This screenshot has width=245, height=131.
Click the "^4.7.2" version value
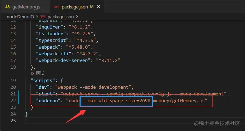point(88,54)
